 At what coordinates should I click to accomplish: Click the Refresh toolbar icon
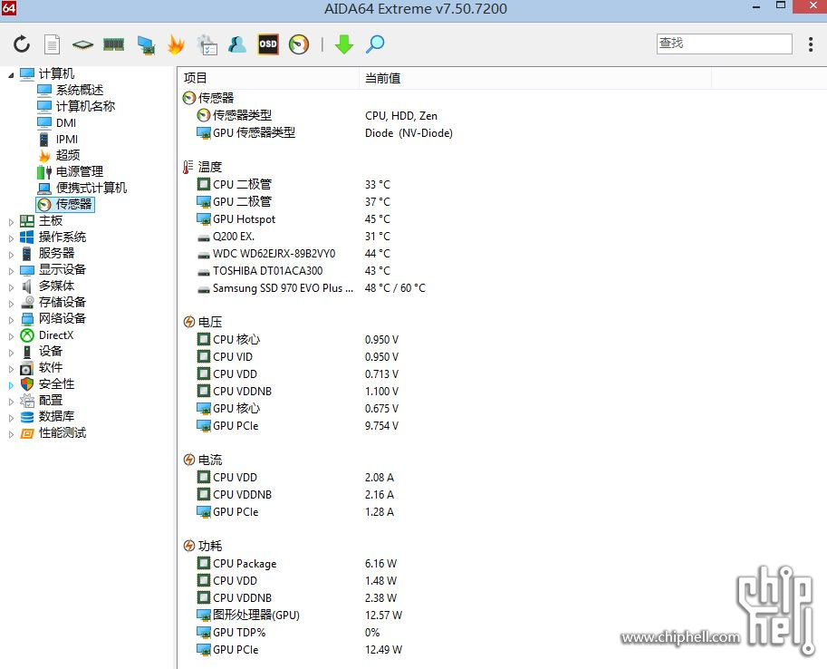click(x=22, y=44)
